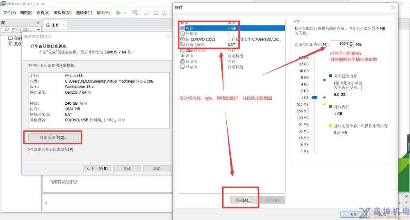This screenshot has height=220, width=410.
Task: Click the 取消 cancel button in wizard
Action: point(157,168)
